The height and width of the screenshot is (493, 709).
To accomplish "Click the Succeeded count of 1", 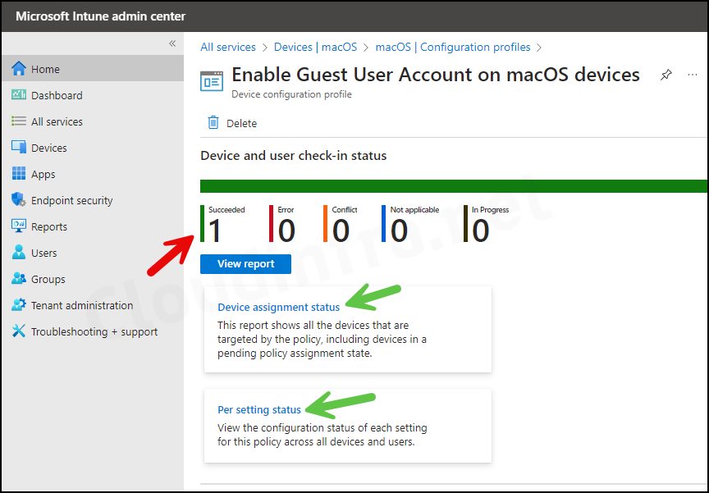I will click(x=215, y=230).
